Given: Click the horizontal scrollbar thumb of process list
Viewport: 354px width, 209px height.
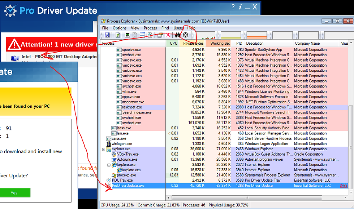Looking at the screenshot, I should [x=247, y=198].
